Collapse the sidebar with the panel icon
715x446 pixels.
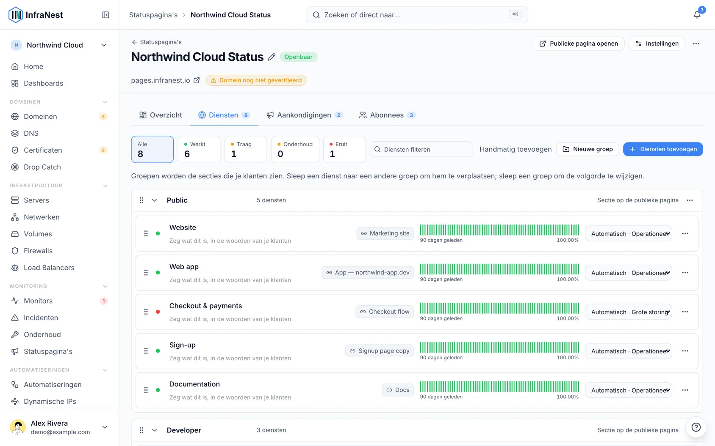tap(106, 15)
